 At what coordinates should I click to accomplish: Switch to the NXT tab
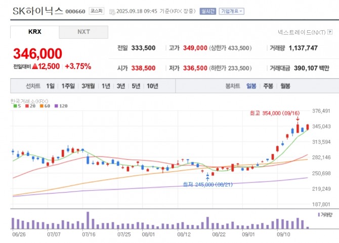pyautogui.click(x=83, y=32)
